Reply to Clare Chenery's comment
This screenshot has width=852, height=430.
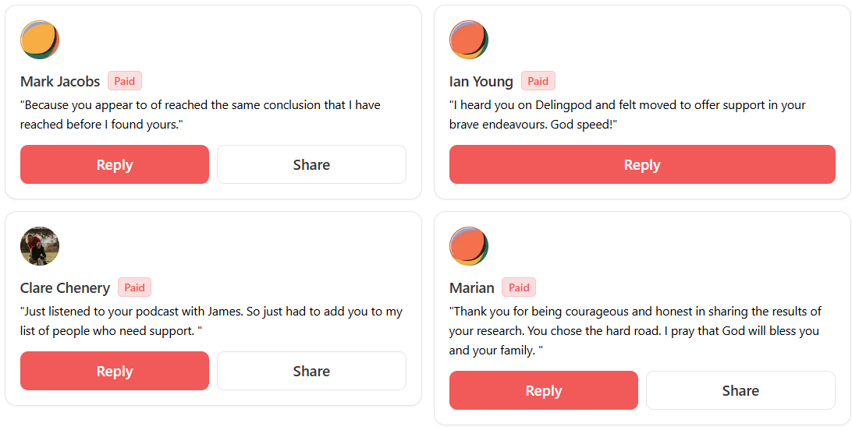pyautogui.click(x=115, y=371)
